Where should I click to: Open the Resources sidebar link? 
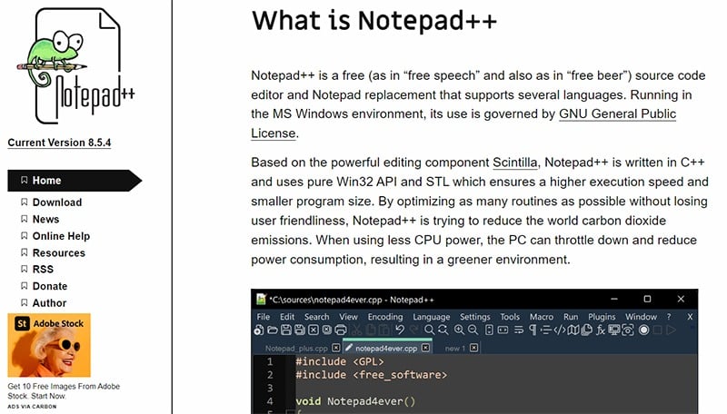[x=59, y=252]
